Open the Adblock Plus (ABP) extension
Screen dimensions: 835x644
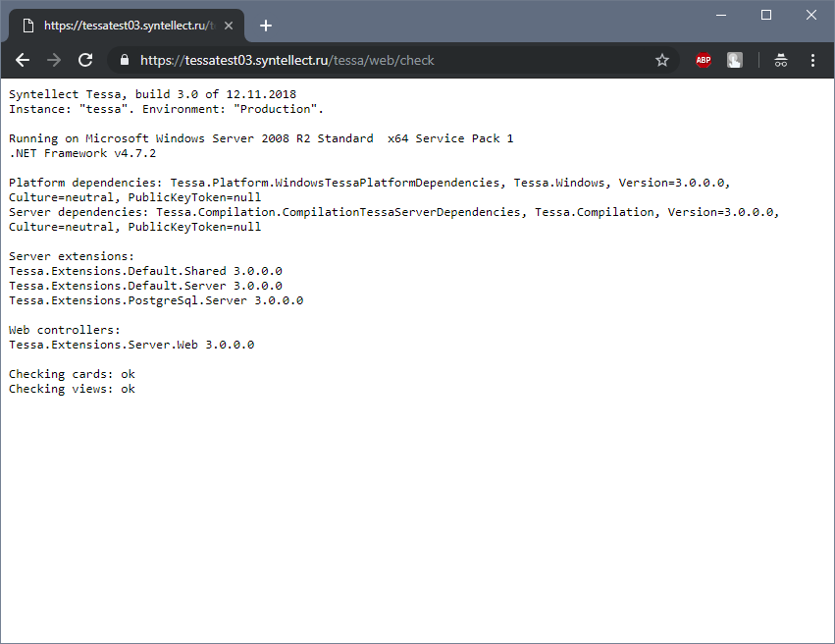703,60
